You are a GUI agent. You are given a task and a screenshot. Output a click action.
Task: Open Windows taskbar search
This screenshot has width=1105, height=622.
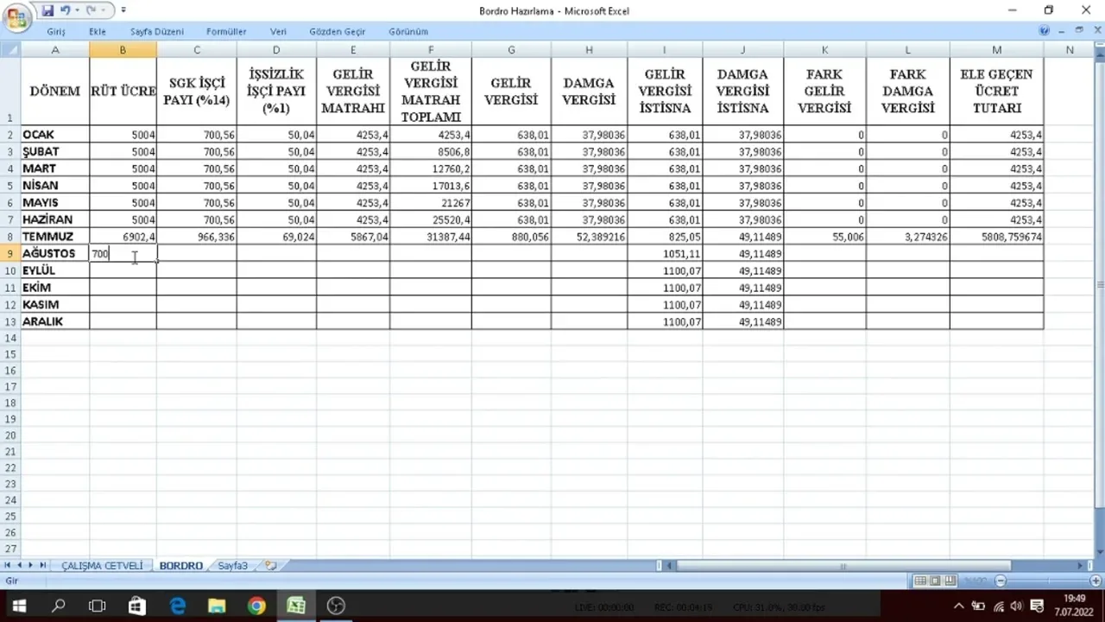[x=58, y=606]
